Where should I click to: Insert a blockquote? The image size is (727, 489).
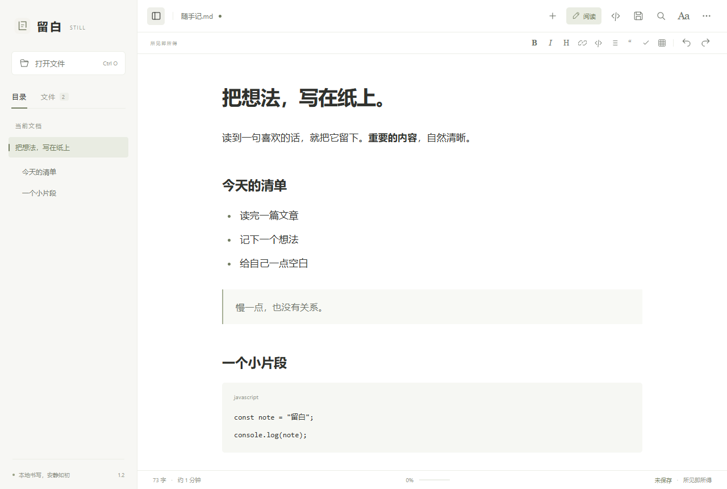coord(630,43)
